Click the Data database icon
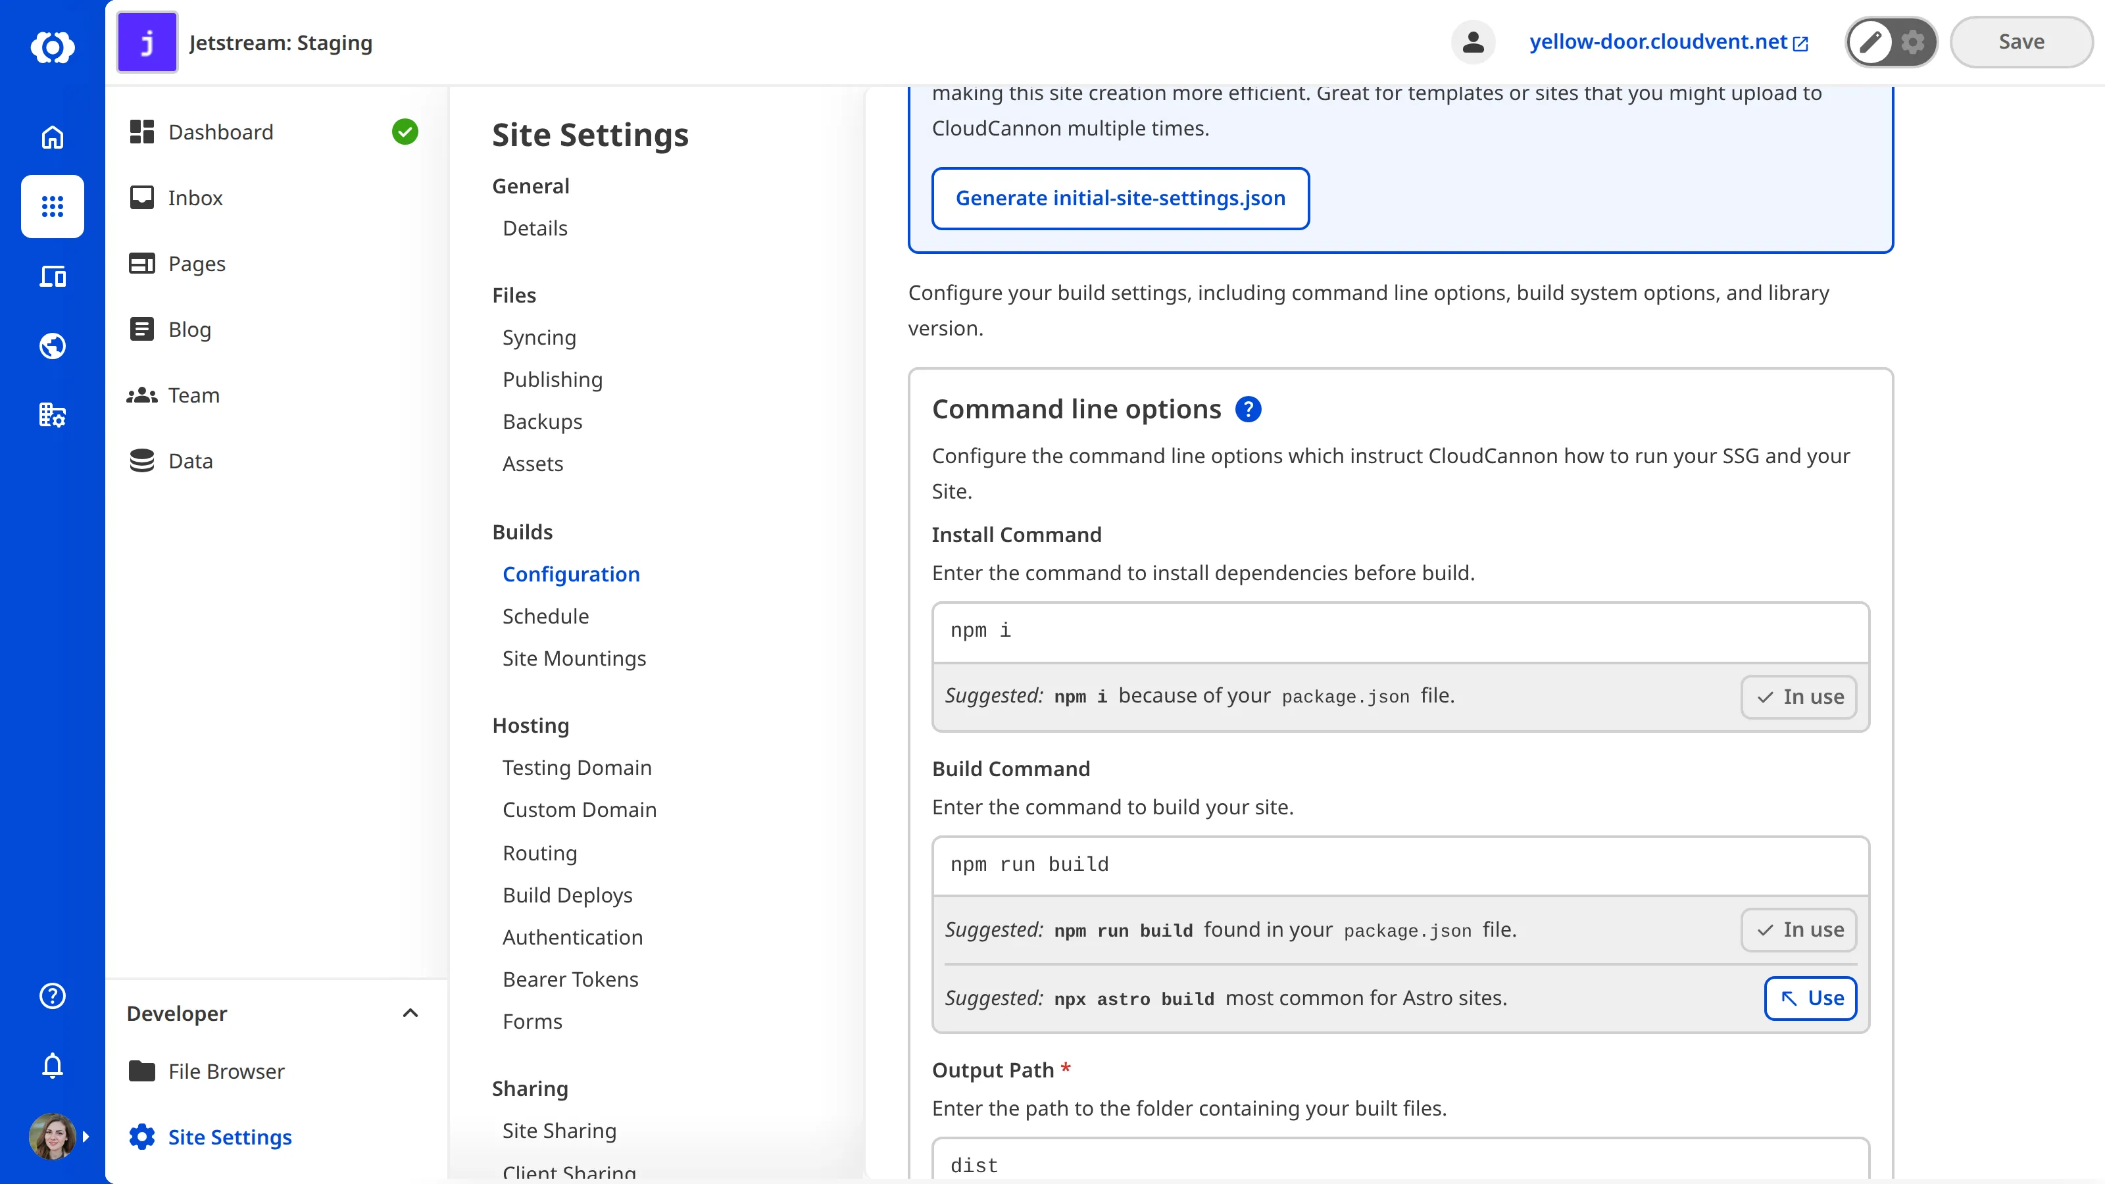Image resolution: width=2105 pixels, height=1184 pixels. click(142, 461)
